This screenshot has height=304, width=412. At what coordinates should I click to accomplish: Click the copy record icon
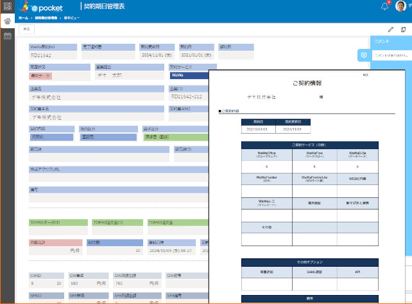click(403, 30)
